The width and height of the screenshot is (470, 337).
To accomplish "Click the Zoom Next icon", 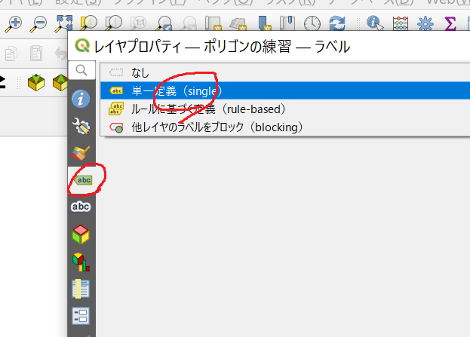I will 189,23.
